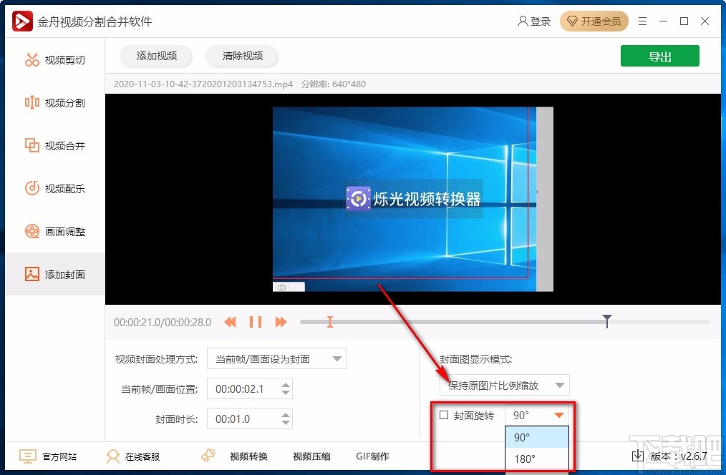Enable the 封面旋转 checkbox
Image resolution: width=726 pixels, height=475 pixels.
[444, 415]
